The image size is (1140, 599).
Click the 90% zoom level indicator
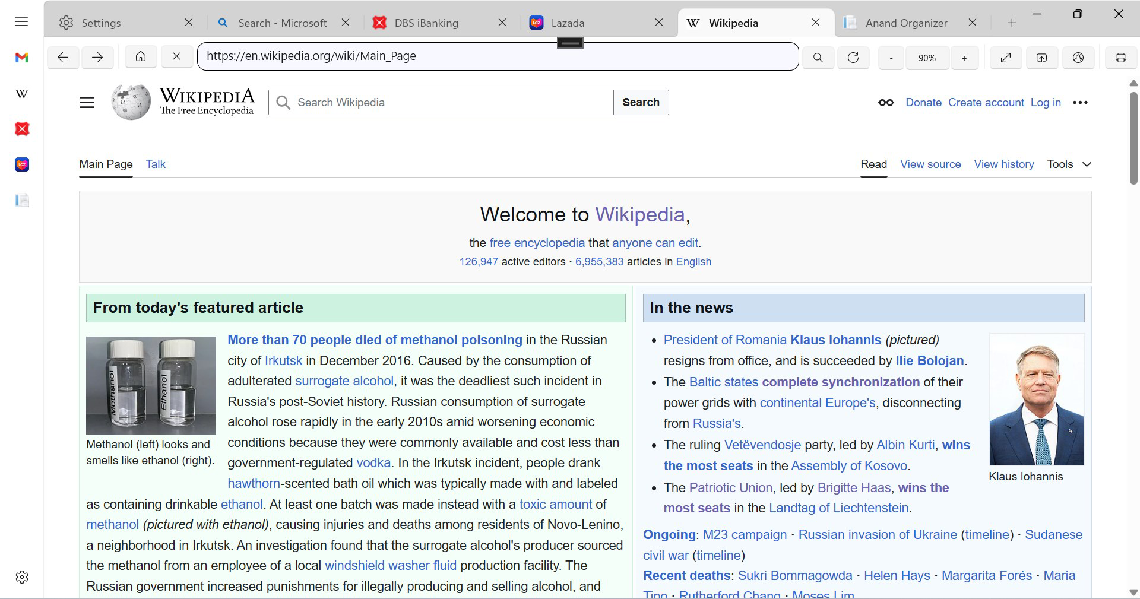[927, 58]
